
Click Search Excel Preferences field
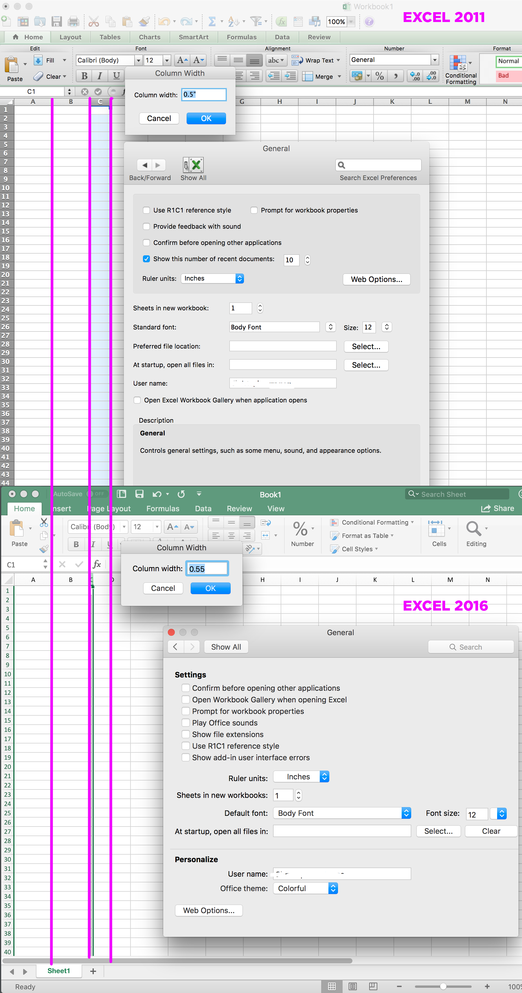[x=378, y=165]
